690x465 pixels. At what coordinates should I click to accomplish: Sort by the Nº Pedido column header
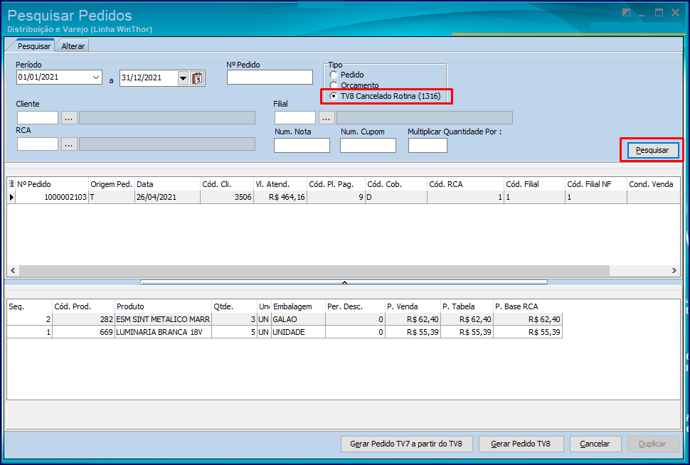(x=52, y=184)
